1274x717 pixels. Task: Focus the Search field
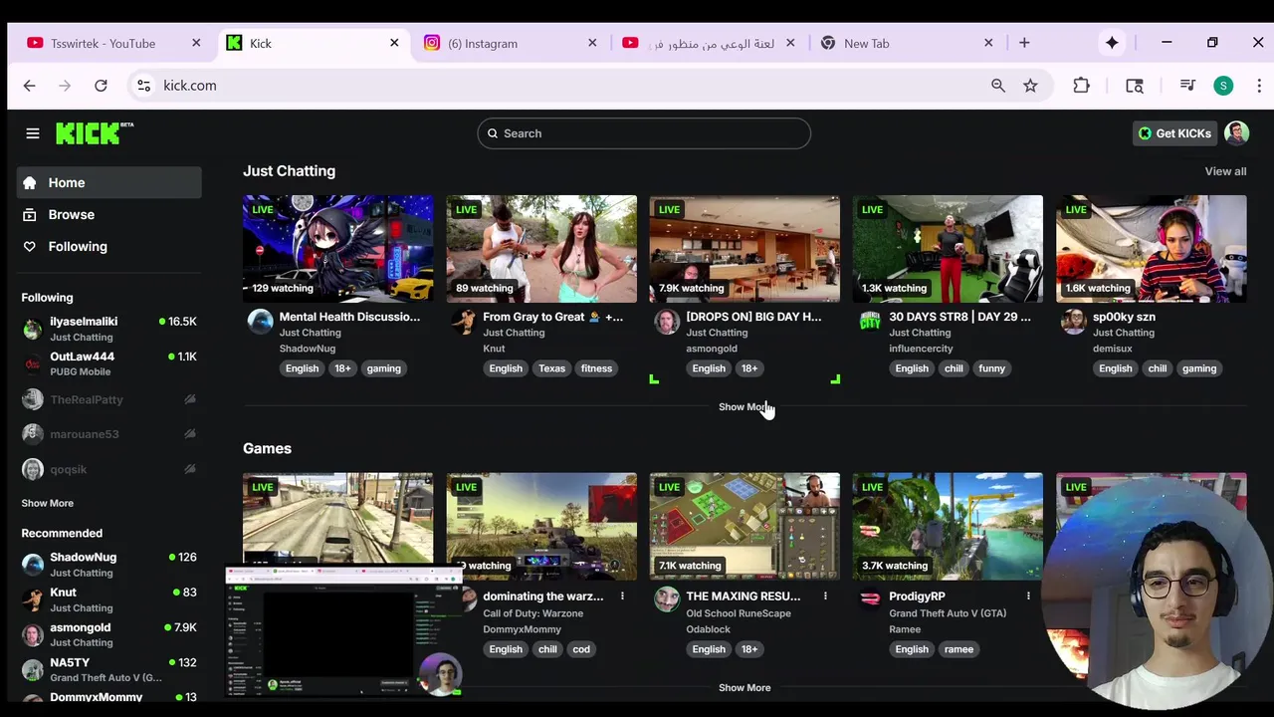coord(644,133)
